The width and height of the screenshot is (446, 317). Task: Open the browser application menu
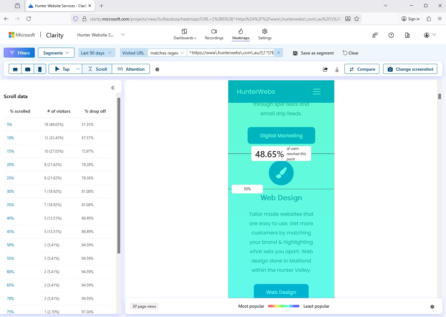coord(440,19)
